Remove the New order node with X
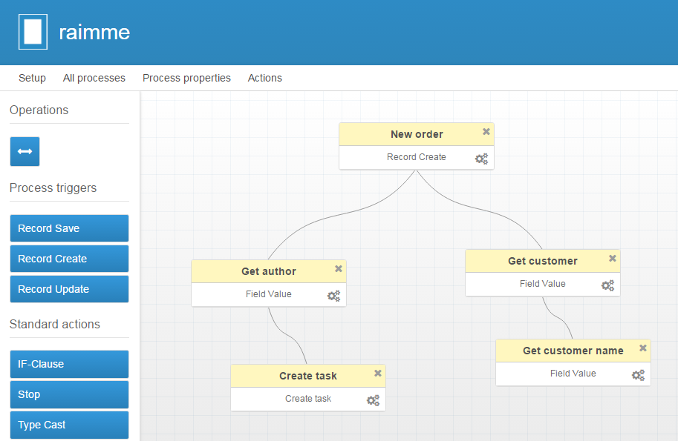Image resolution: width=678 pixels, height=441 pixels. (486, 132)
